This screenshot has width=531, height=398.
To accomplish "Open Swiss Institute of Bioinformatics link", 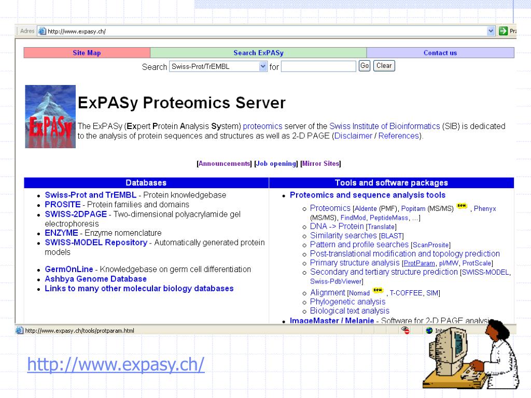I will pos(384,126).
